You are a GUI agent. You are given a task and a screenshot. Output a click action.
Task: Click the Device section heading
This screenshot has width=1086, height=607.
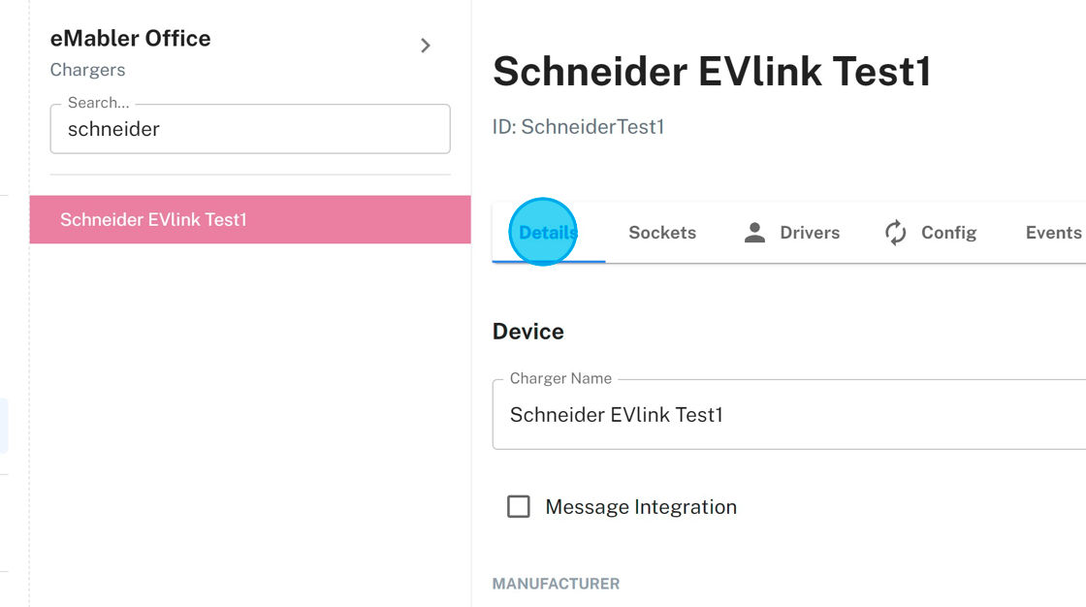[x=528, y=332]
